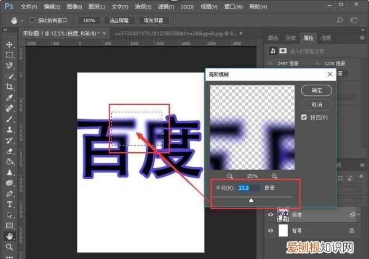Open the Properties panel flyout menu
This screenshot has height=259, width=369.
coord(362,38)
